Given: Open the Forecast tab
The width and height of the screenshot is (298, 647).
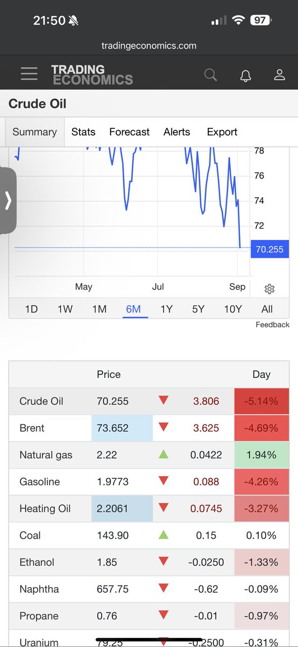Looking at the screenshot, I should coord(130,132).
